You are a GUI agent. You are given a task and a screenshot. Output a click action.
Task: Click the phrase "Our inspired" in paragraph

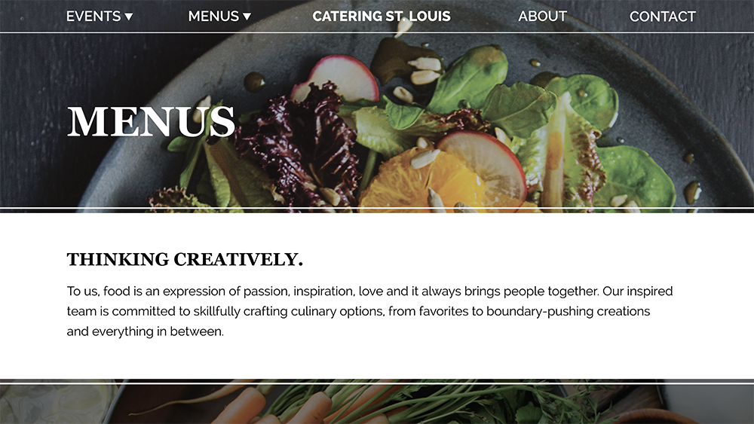tap(638, 291)
